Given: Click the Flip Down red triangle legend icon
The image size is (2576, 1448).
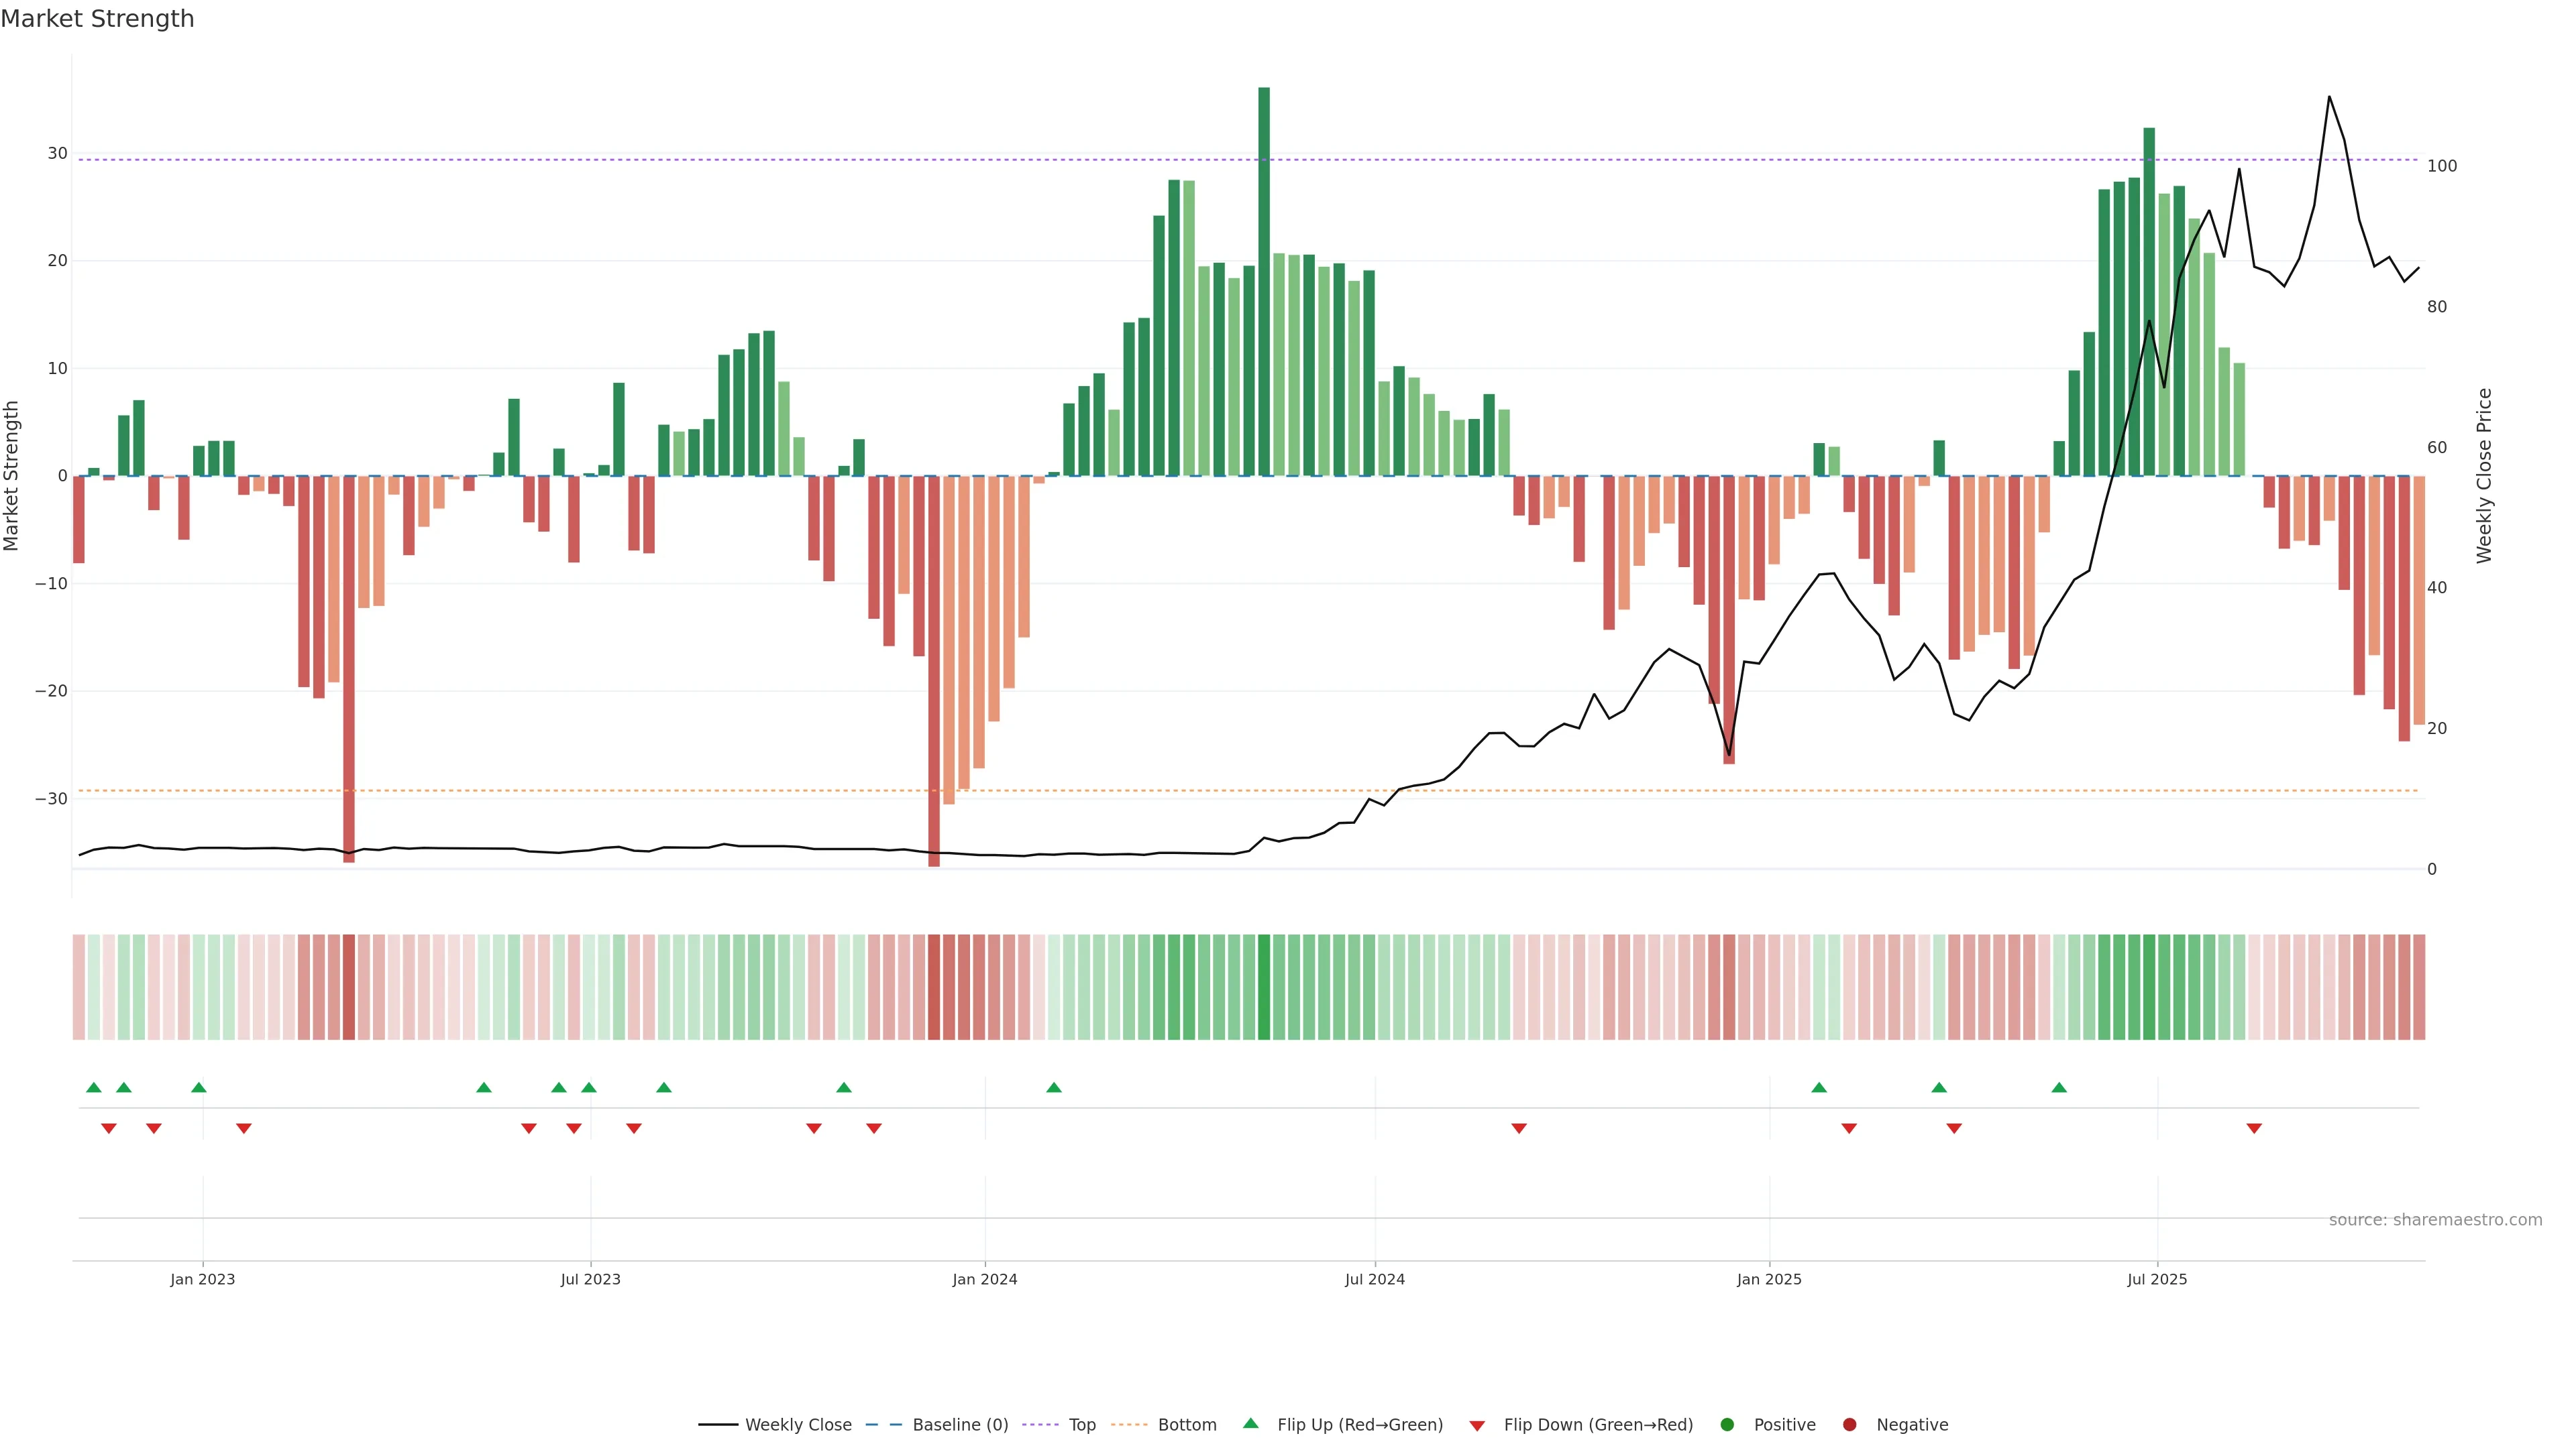Looking at the screenshot, I should (x=1477, y=1426).
